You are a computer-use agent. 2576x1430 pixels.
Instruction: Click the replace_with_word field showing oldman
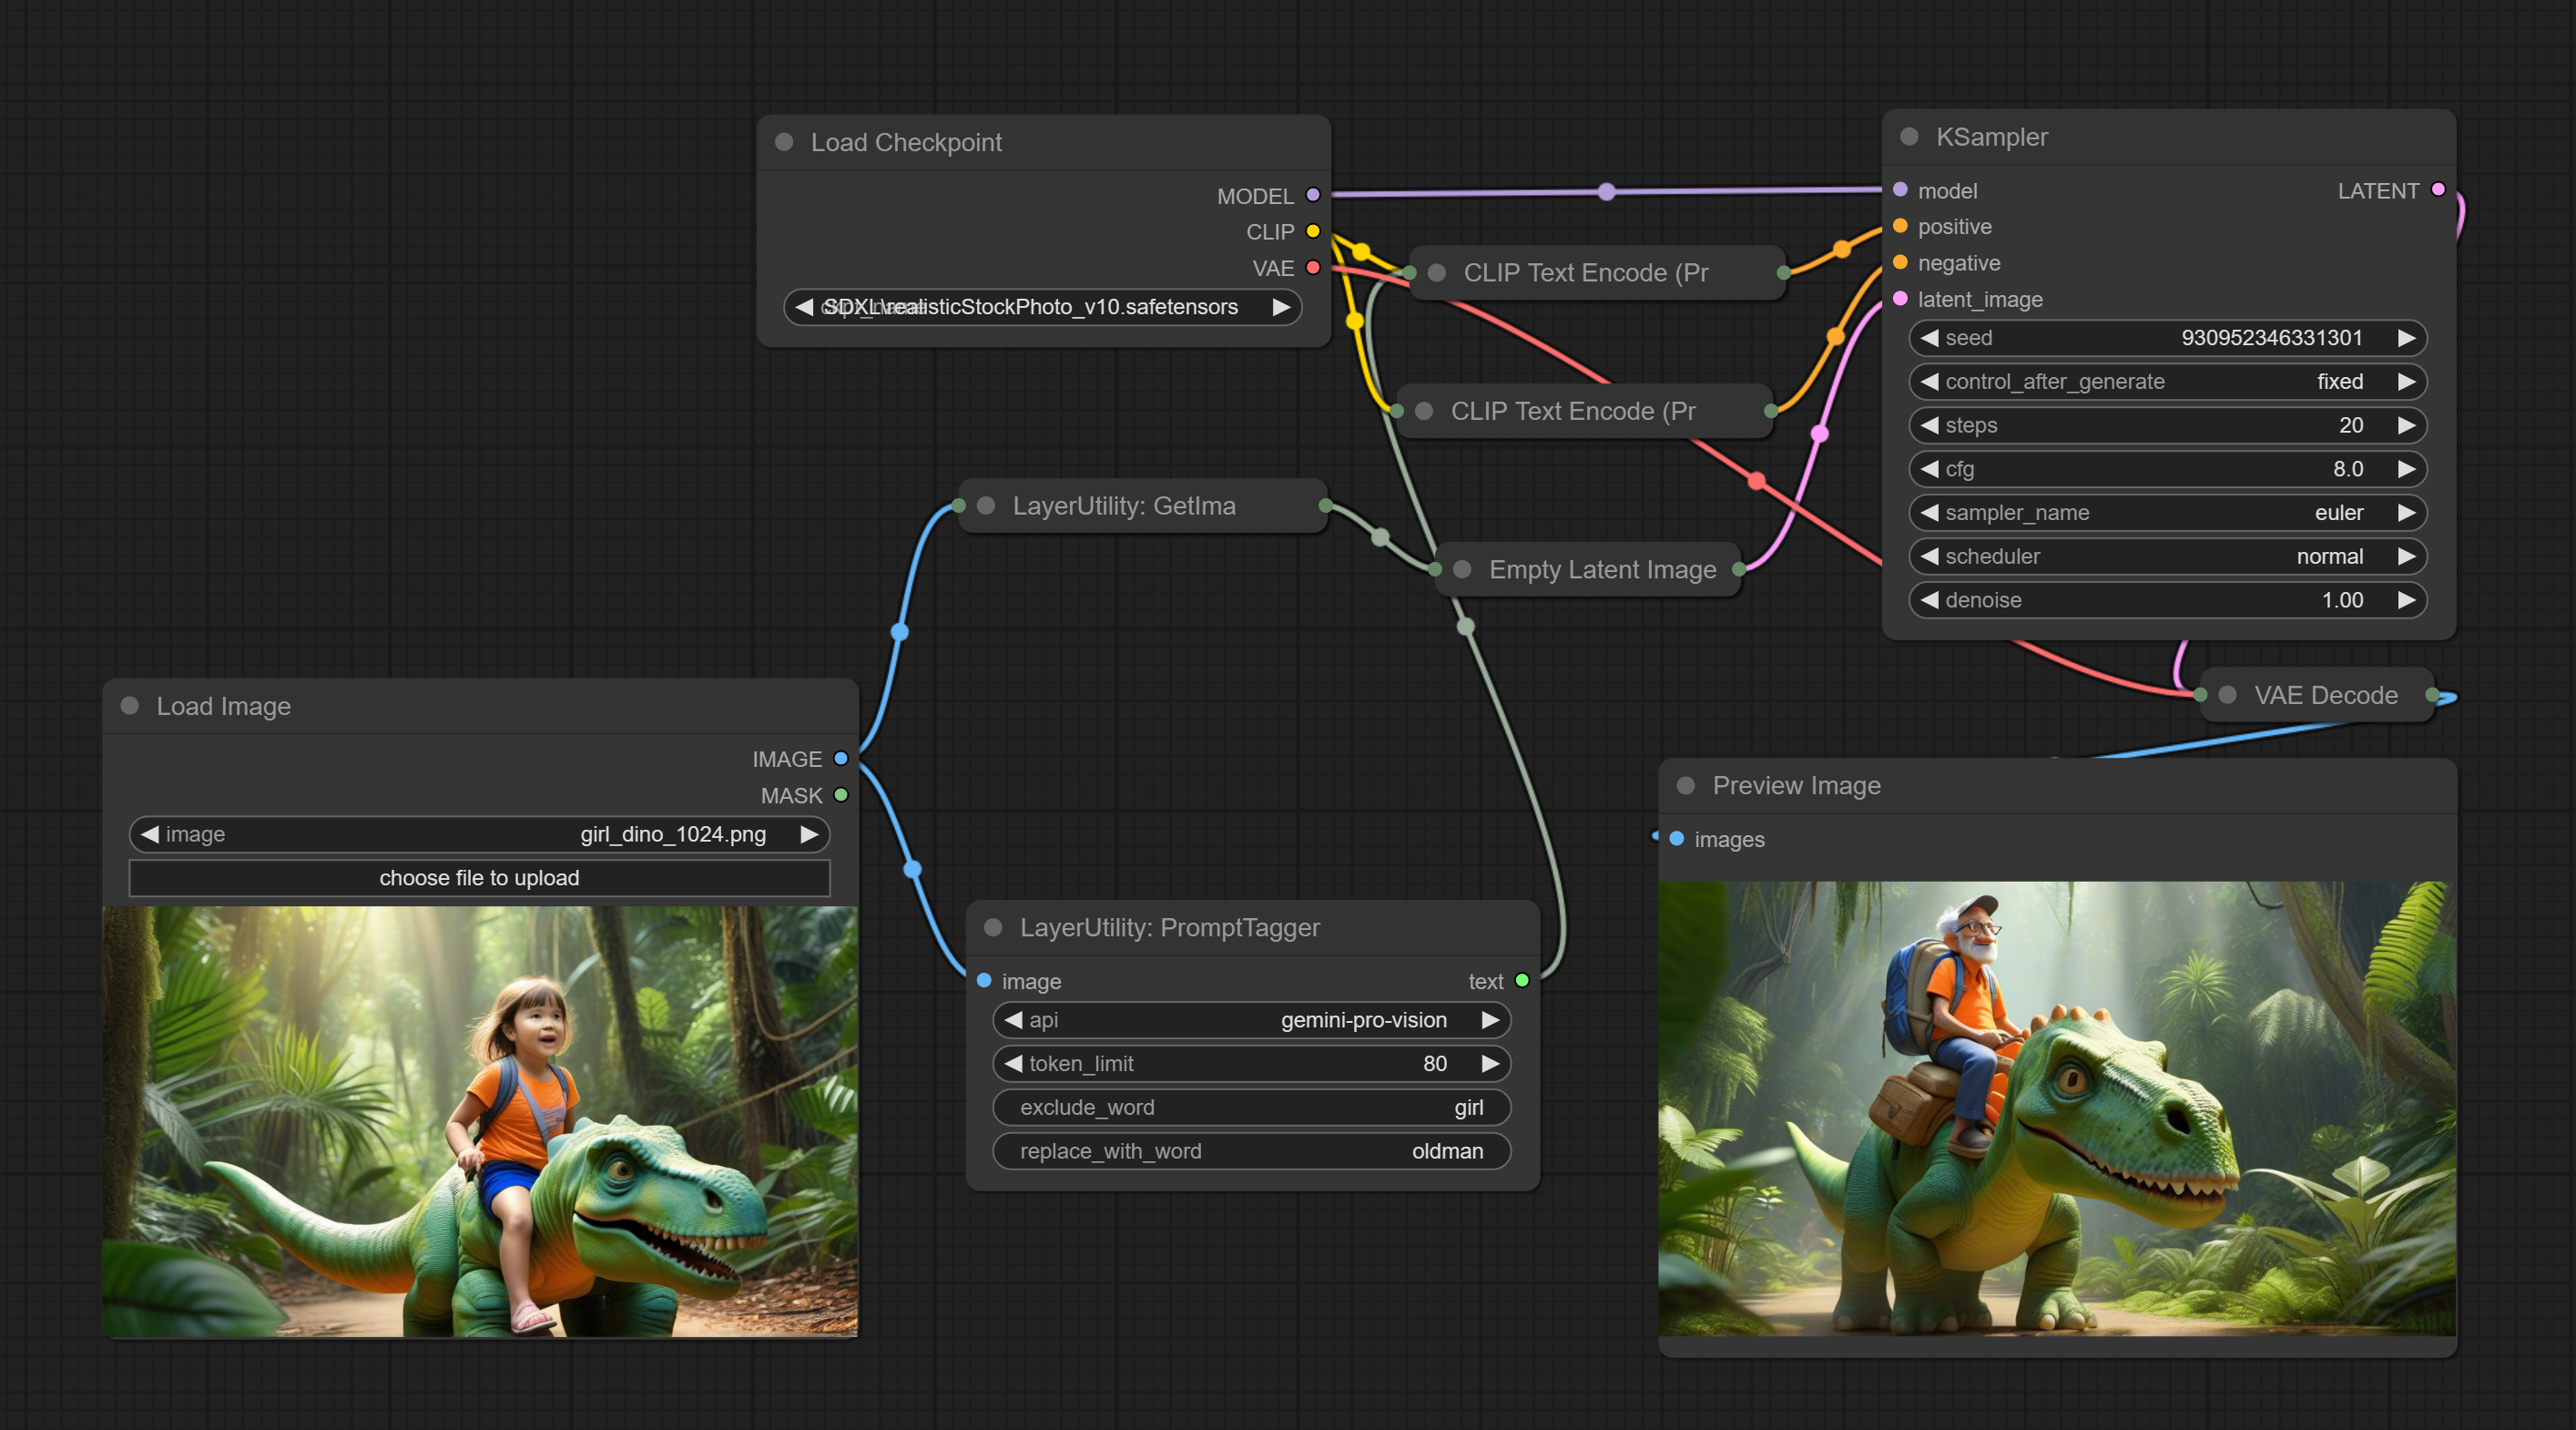tap(1250, 1151)
